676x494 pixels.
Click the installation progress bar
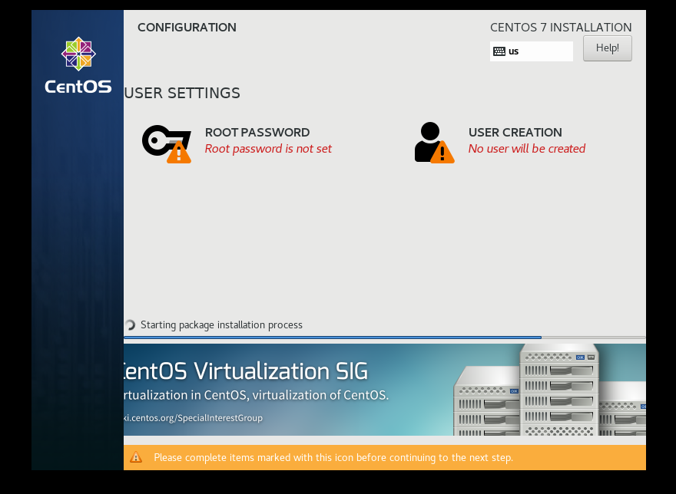click(385, 338)
